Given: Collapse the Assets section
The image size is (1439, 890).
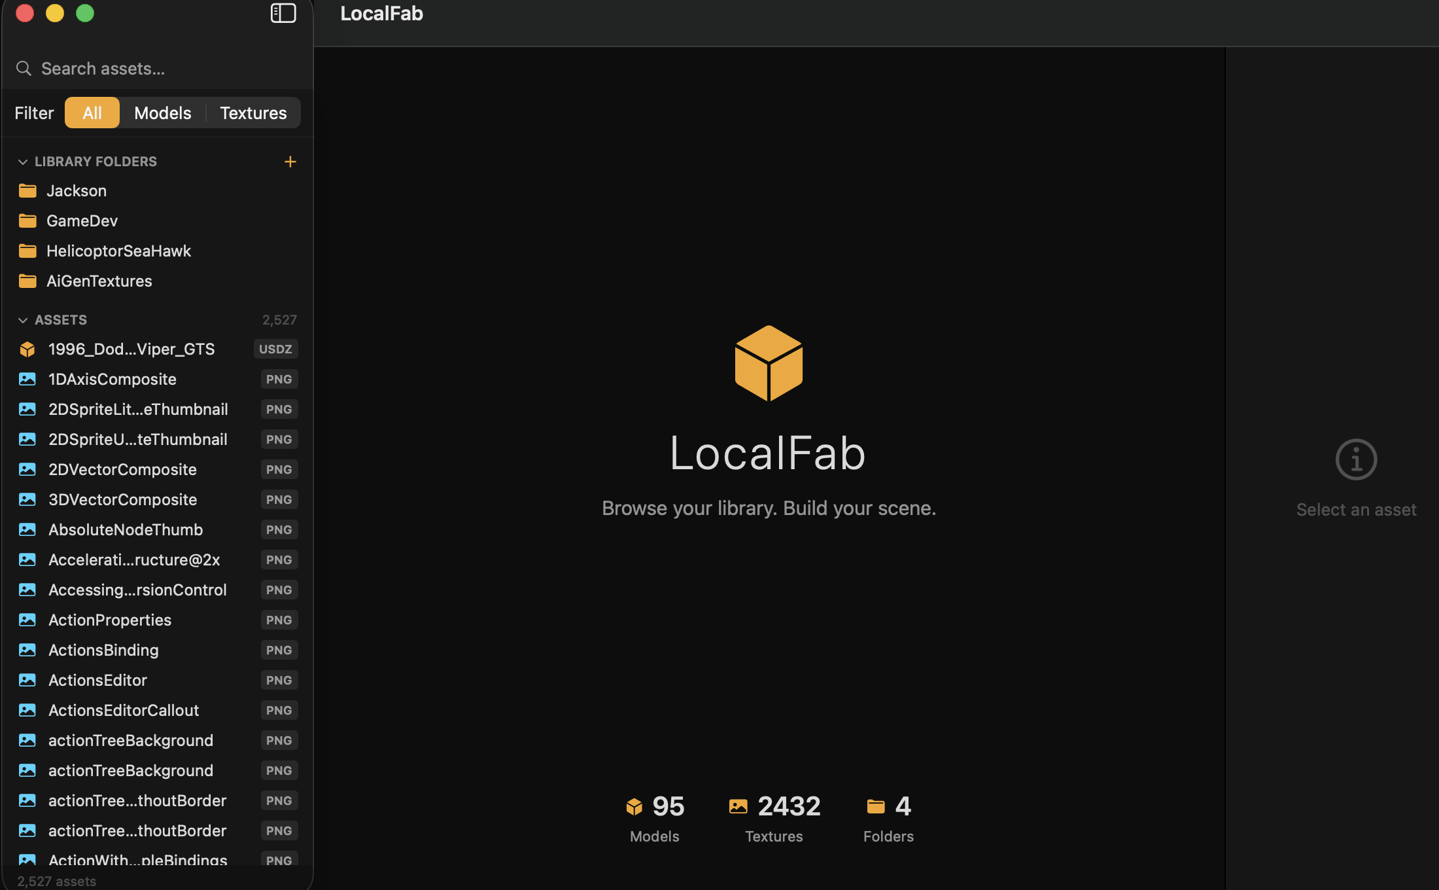Looking at the screenshot, I should coord(23,320).
